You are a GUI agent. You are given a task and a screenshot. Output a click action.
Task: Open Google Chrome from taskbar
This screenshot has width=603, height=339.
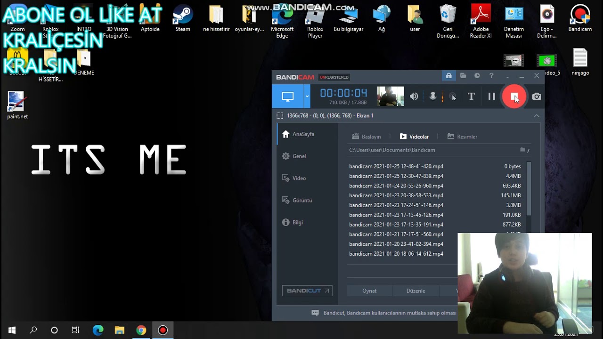[x=141, y=330]
